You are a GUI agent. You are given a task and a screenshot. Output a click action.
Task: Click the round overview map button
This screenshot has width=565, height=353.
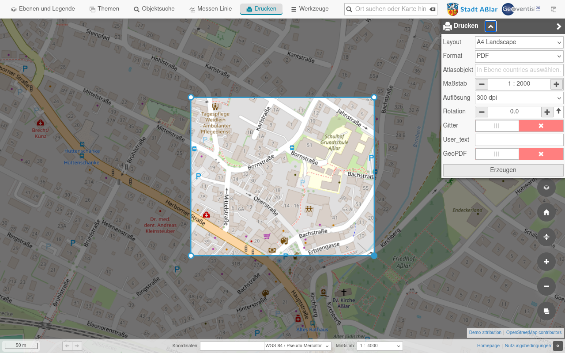click(x=546, y=311)
